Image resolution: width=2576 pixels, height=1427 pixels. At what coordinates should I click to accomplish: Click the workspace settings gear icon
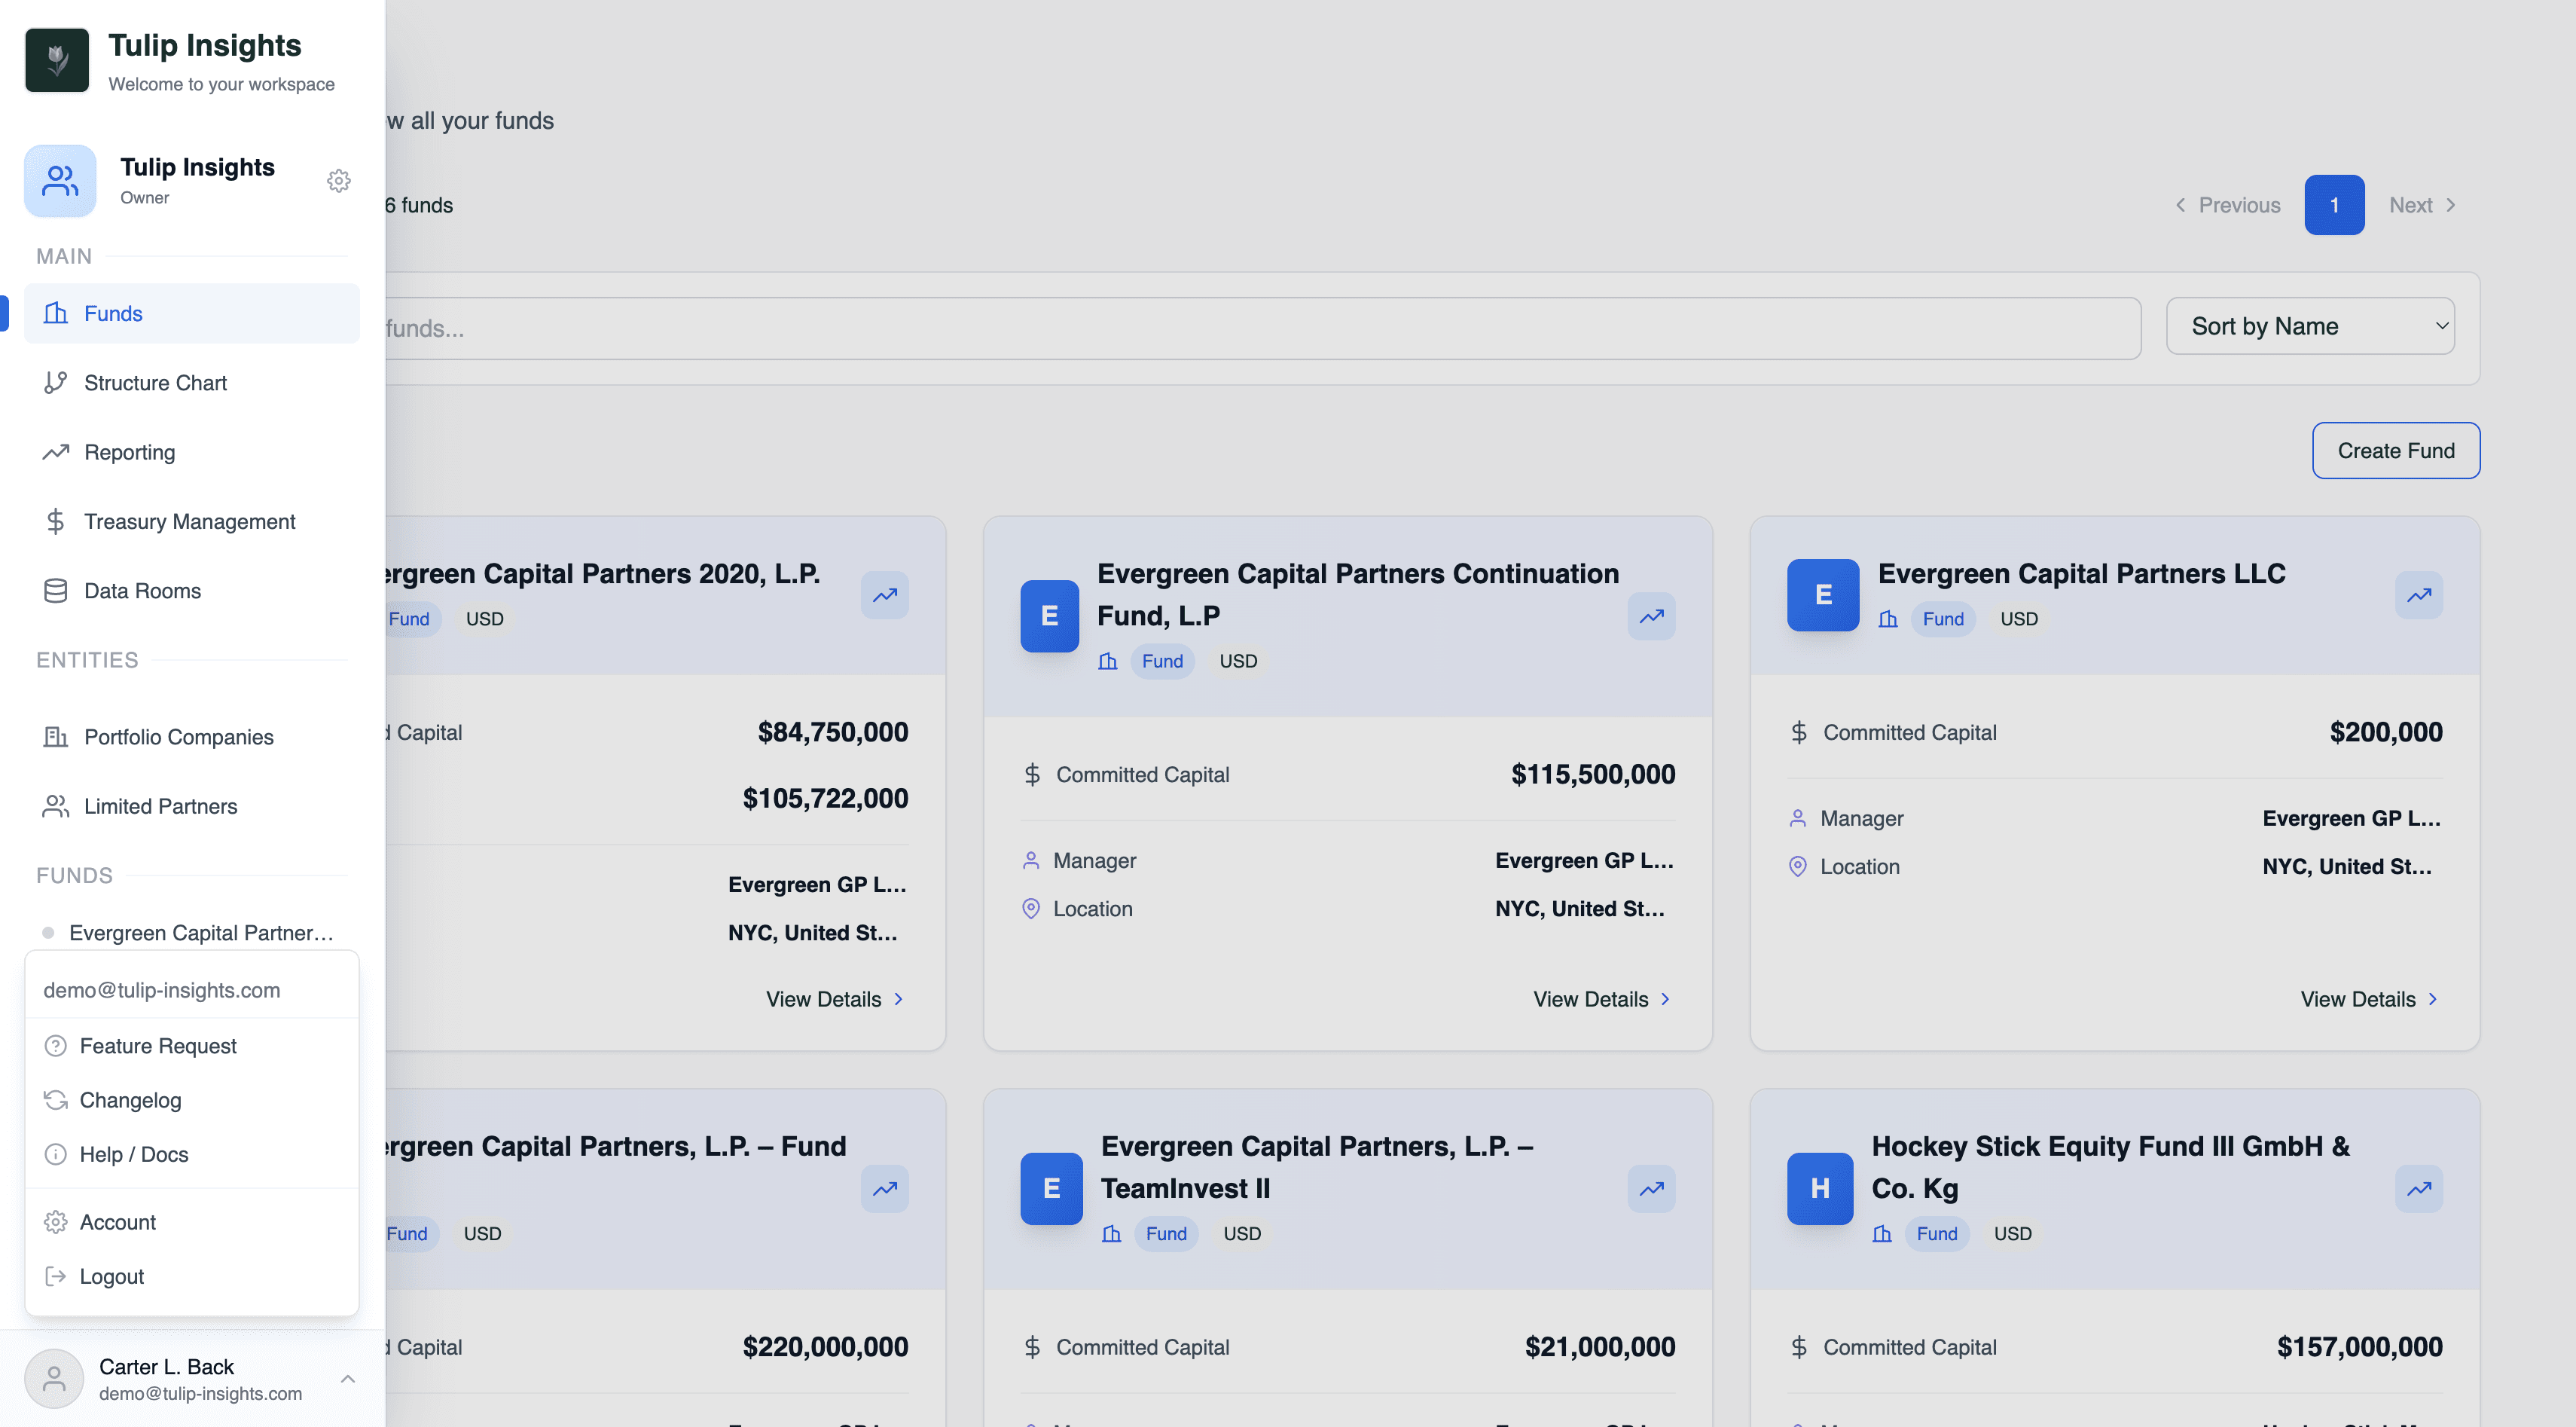click(x=339, y=181)
